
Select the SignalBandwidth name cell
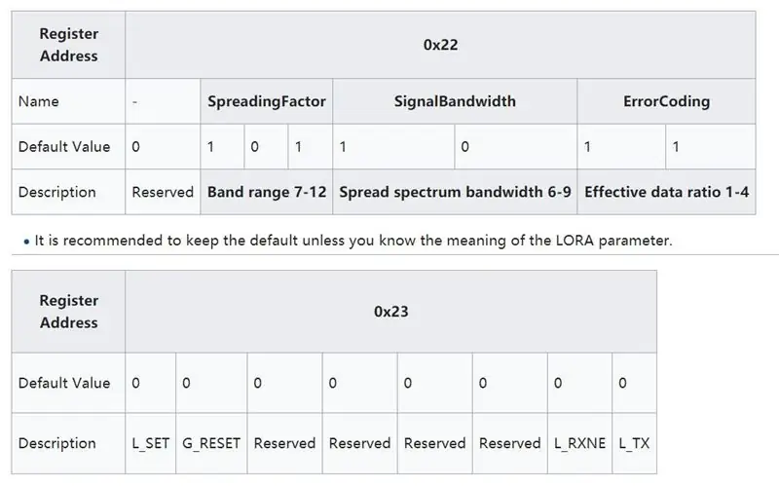[455, 101]
